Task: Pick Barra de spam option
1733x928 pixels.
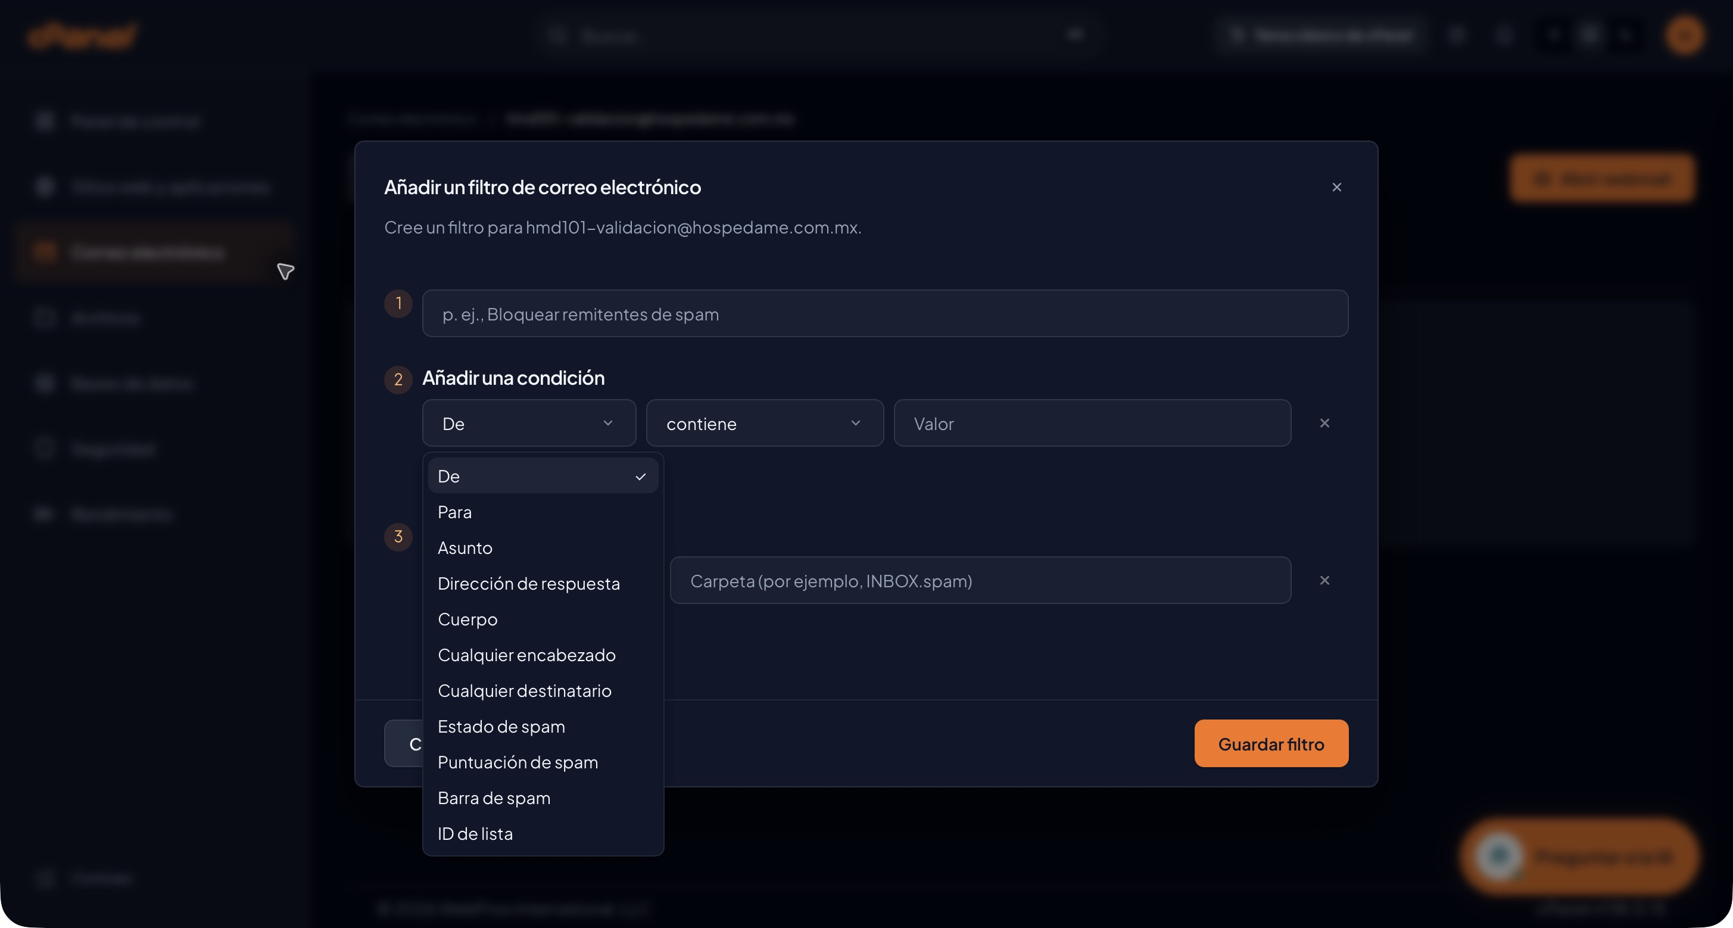Action: [x=543, y=798]
